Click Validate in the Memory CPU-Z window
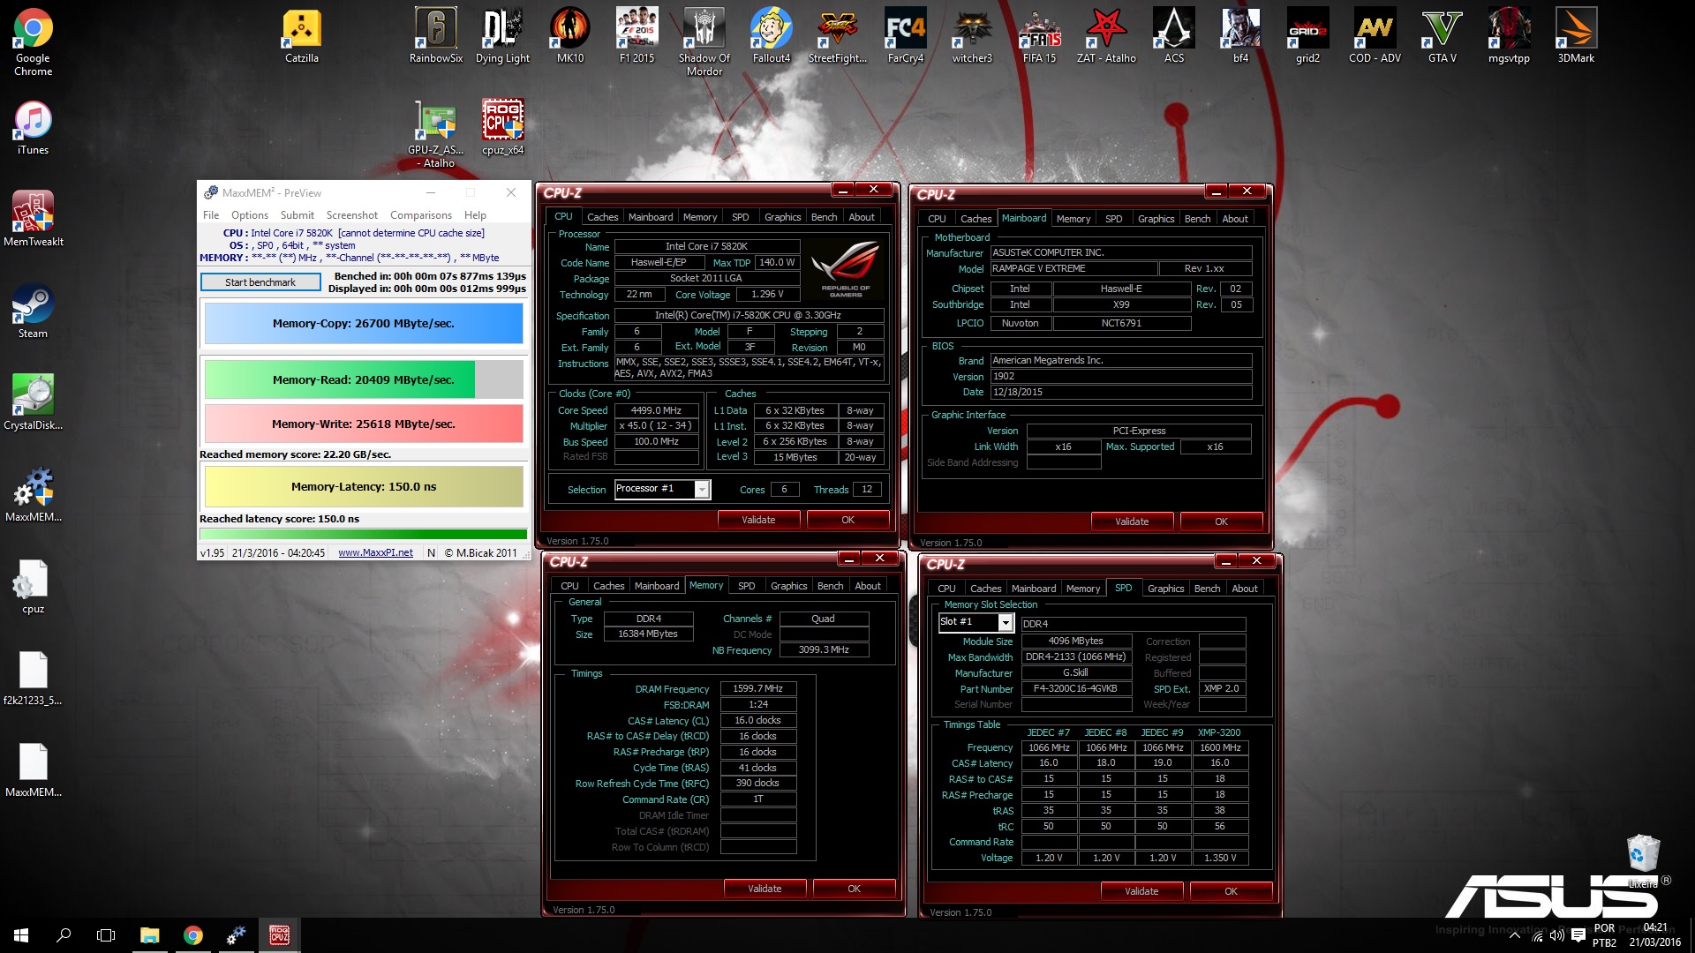The image size is (1695, 953). point(765,889)
